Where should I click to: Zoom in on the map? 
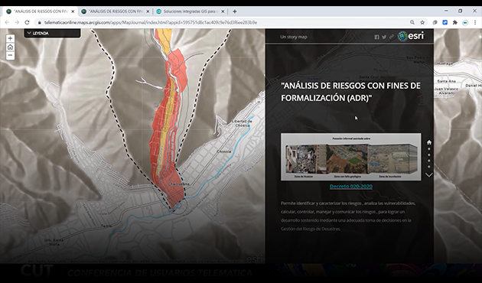point(10,38)
